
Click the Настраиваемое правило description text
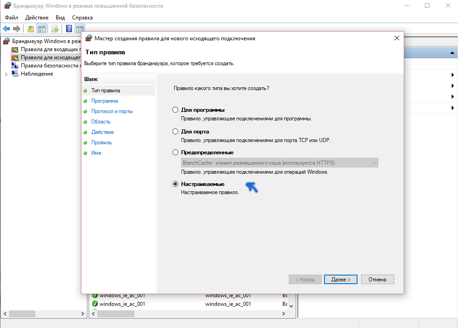pyautogui.click(x=210, y=192)
